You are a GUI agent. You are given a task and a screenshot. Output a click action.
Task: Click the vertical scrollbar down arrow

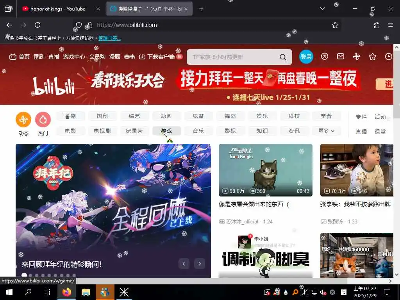click(x=397, y=275)
